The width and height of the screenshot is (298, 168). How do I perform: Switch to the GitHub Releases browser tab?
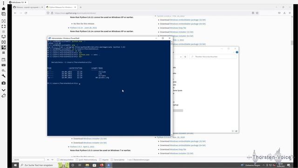pyautogui.click(x=28, y=7)
